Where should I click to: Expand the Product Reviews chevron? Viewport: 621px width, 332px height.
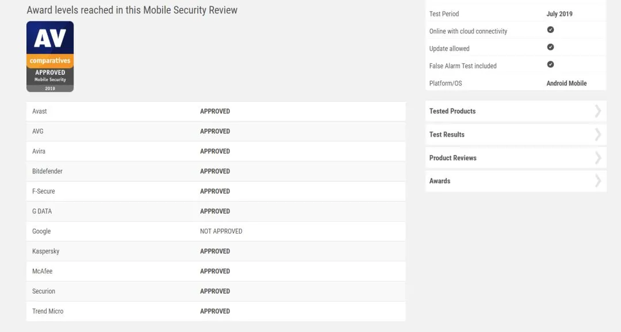pos(598,158)
